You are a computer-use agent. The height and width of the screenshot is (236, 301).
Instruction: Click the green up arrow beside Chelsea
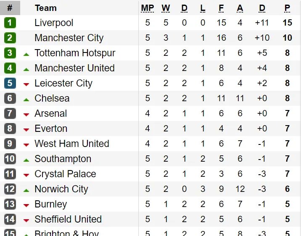26,100
